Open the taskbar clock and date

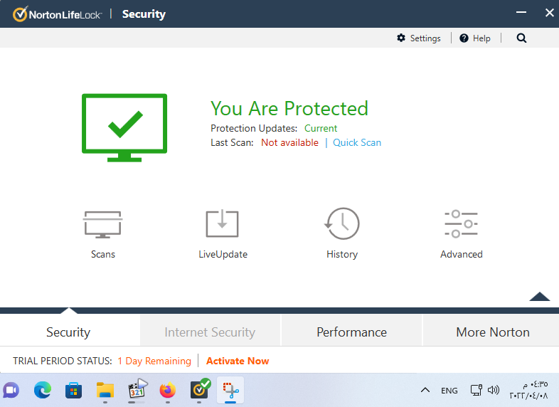pos(528,390)
